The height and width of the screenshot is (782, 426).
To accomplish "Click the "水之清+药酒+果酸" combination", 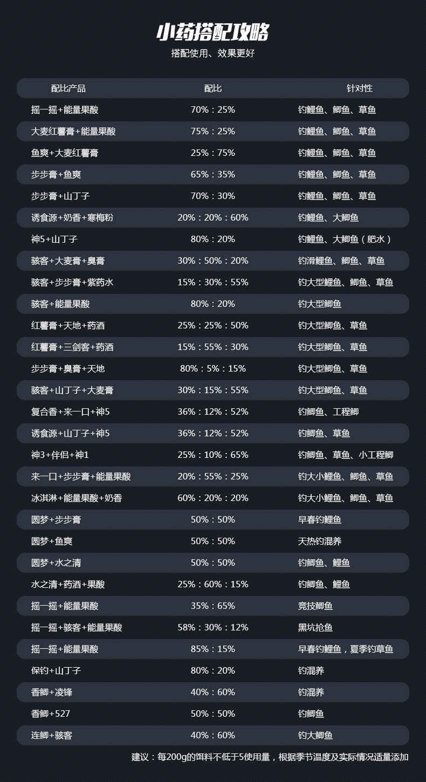I will tap(68, 584).
